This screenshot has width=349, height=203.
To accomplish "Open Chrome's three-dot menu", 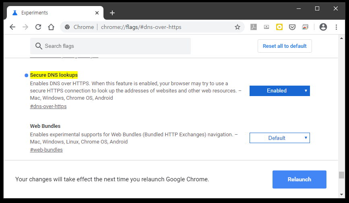I will pyautogui.click(x=336, y=27).
